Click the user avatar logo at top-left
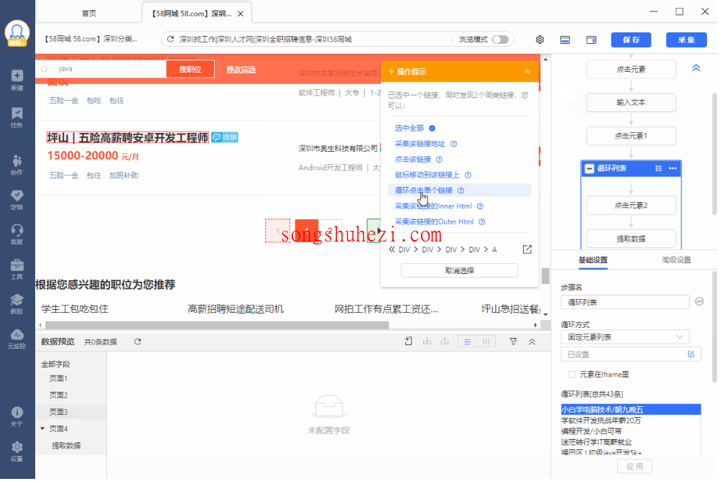Viewport: 722px width, 481px height. [17, 33]
